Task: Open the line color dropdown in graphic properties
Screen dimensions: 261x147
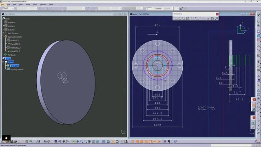Action: pos(151,9)
